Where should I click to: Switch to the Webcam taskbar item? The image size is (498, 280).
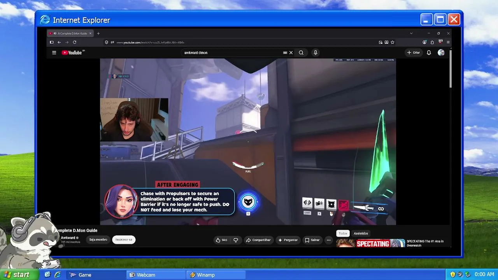(156, 275)
